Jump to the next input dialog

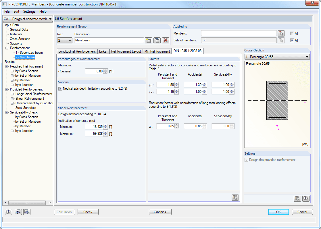[26, 212]
